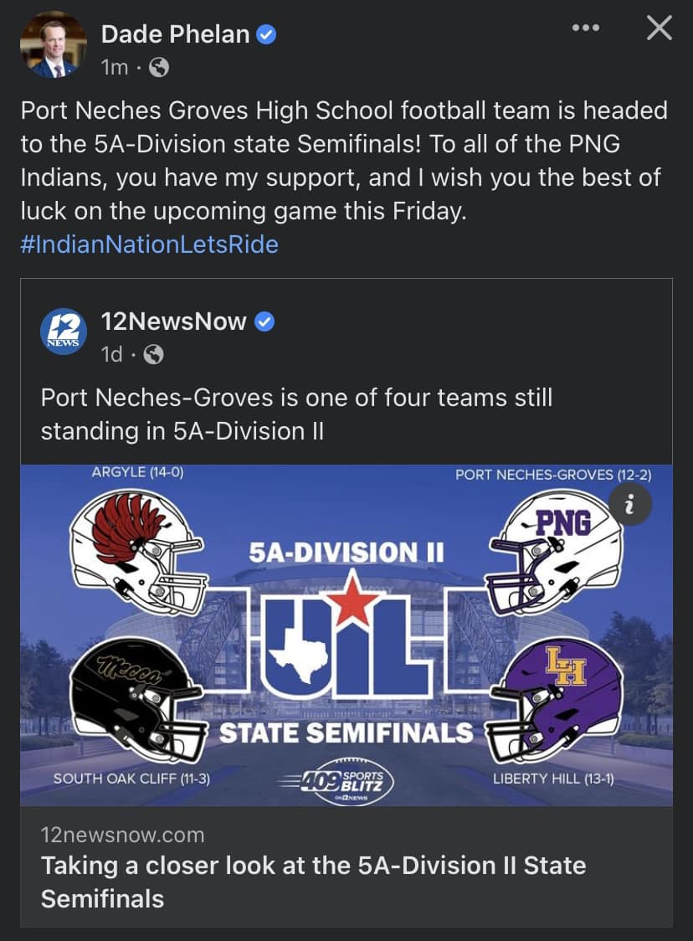
Task: Click the 1m post timestamp
Action: pos(115,67)
